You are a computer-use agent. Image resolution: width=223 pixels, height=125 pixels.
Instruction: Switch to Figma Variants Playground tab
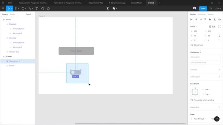click(x=33, y=3)
